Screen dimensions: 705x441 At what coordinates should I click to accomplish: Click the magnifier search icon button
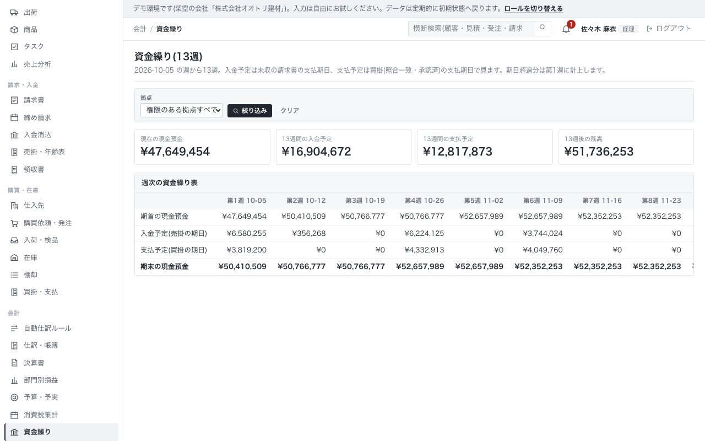543,28
